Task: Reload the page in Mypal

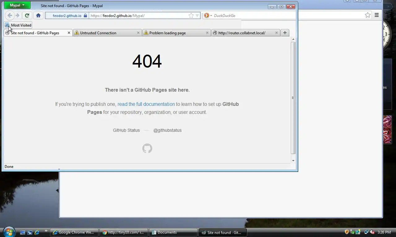Action: (x=27, y=15)
